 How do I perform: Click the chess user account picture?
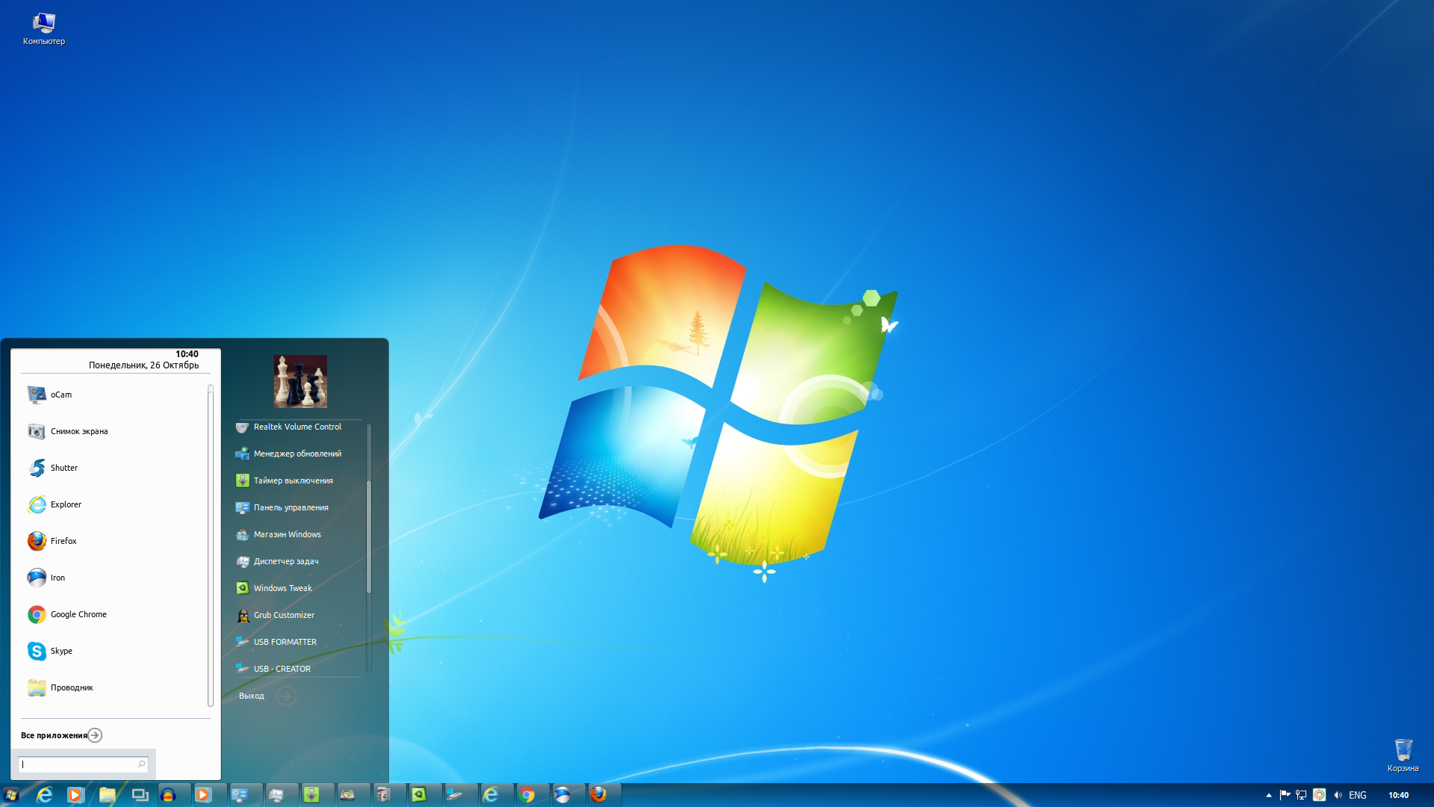click(300, 381)
